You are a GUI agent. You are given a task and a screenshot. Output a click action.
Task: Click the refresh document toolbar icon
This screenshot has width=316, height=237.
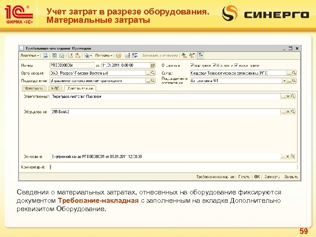(62, 56)
